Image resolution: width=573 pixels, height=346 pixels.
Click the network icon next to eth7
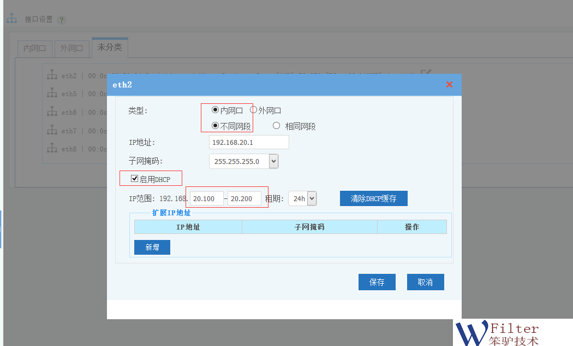pyautogui.click(x=52, y=131)
